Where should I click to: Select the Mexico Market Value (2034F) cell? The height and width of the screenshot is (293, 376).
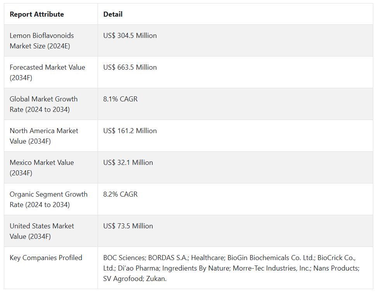42,168
